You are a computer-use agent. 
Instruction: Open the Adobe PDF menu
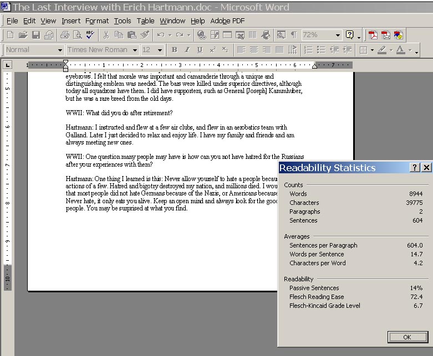click(227, 21)
